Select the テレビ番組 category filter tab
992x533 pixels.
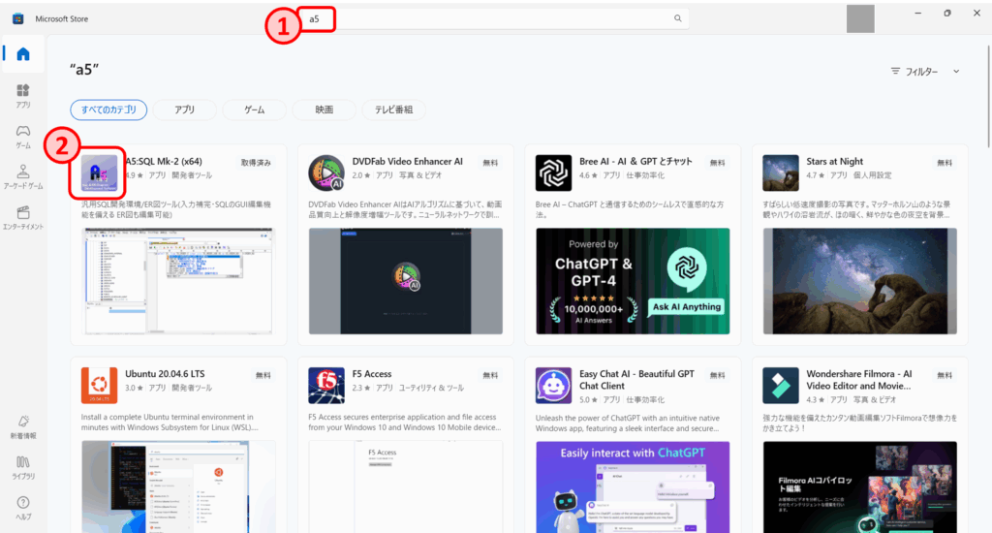tap(393, 110)
